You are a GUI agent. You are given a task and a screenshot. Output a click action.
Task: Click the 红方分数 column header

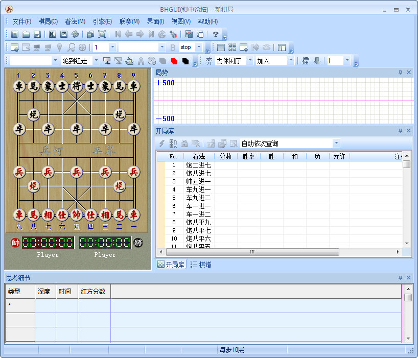coord(94,292)
